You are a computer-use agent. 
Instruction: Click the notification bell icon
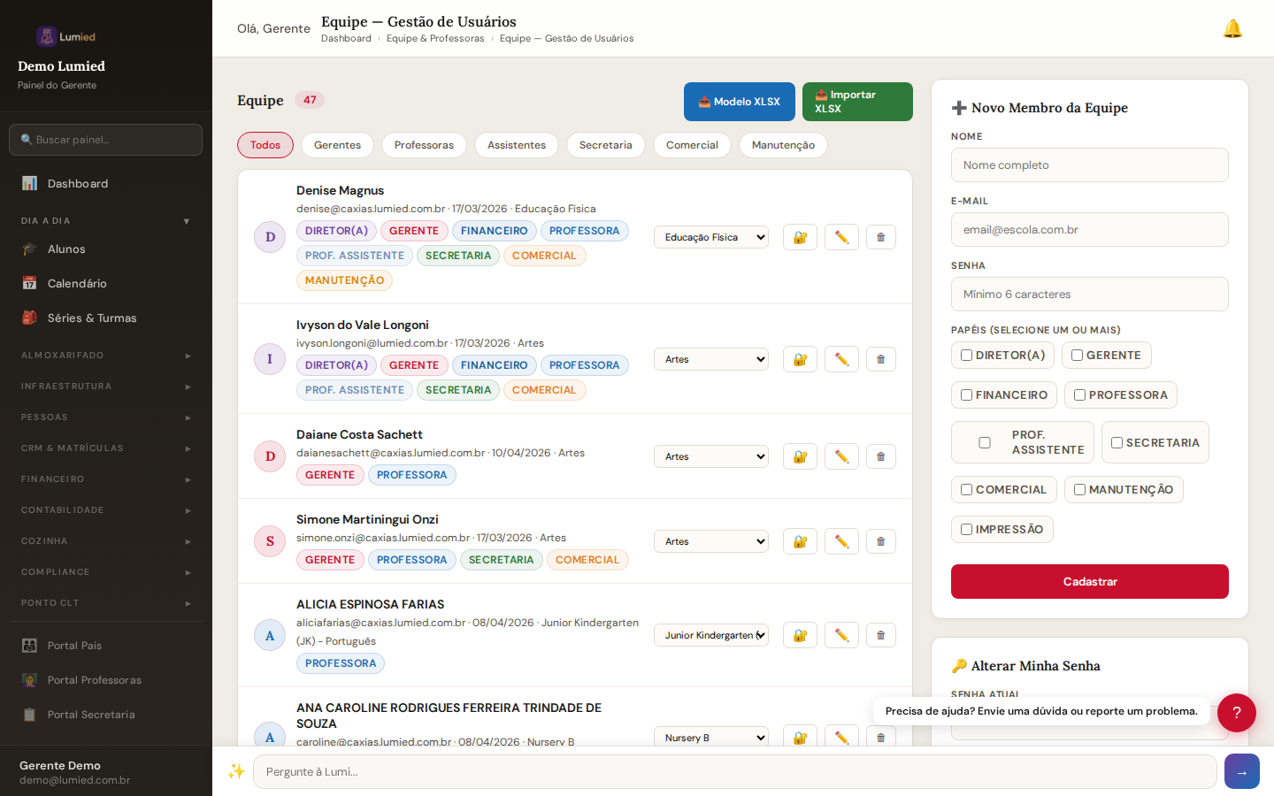pos(1232,29)
